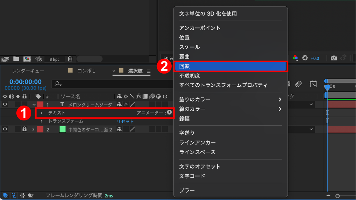Click the adjustment layer column header
The height and width of the screenshot is (200, 356).
click(159, 97)
